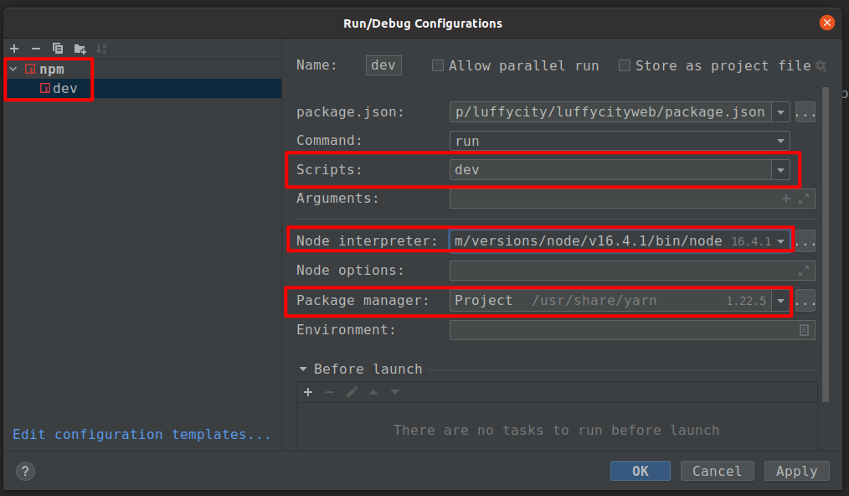Enable Allow parallel run
Image resolution: width=849 pixels, height=496 pixels.
coord(438,65)
